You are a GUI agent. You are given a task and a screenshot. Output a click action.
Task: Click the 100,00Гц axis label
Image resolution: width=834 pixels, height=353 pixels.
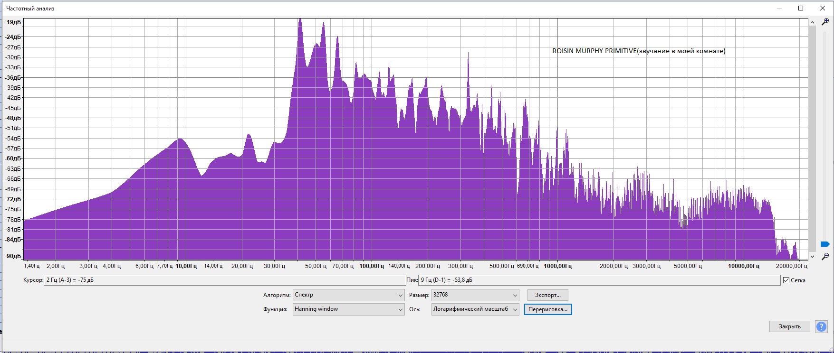pos(372,266)
